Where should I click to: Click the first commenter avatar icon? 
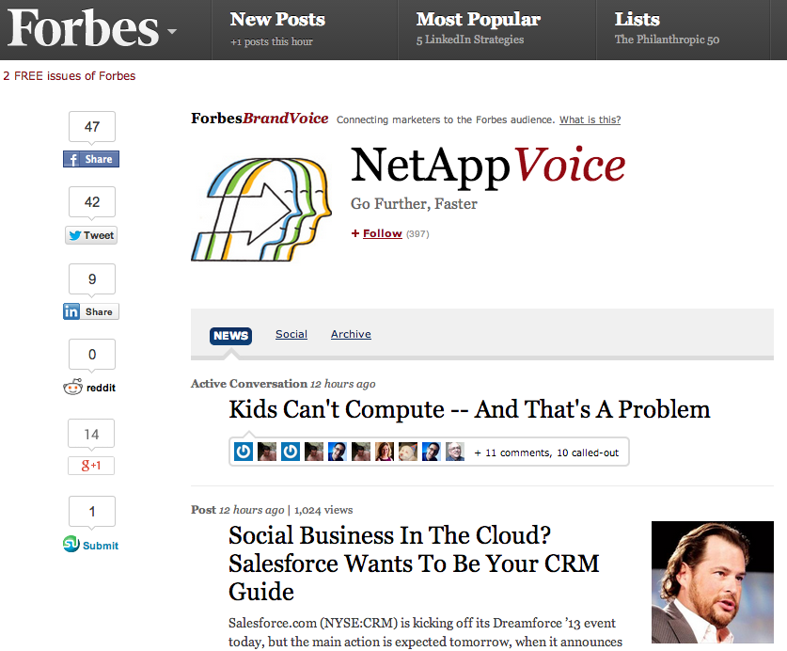(244, 452)
